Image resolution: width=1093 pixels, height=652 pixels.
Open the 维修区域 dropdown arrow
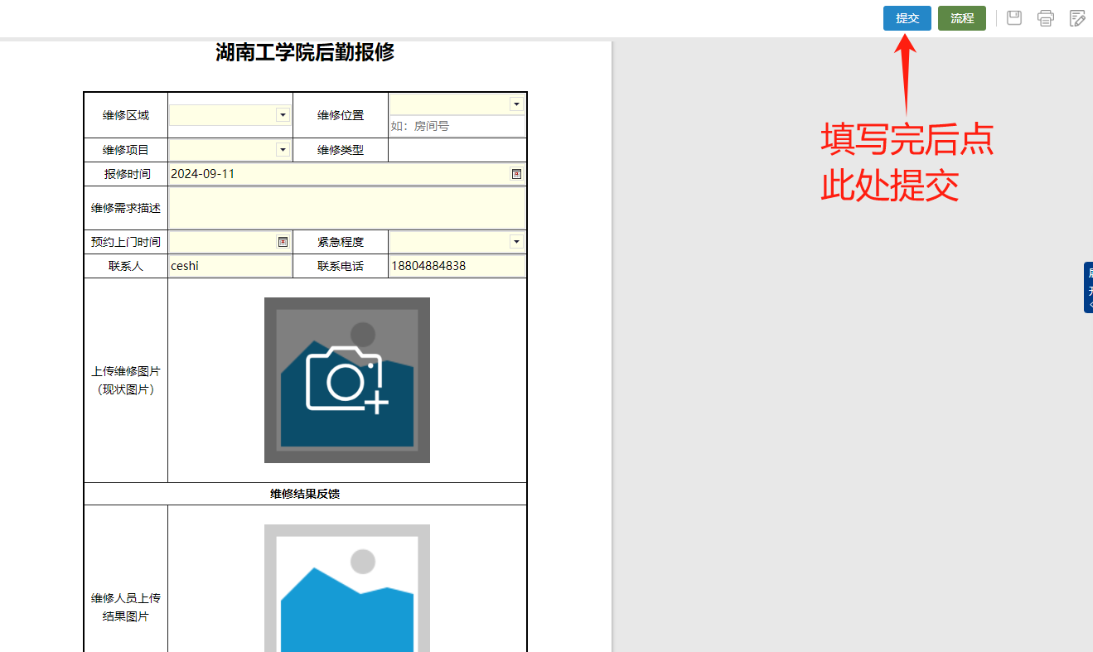[283, 115]
